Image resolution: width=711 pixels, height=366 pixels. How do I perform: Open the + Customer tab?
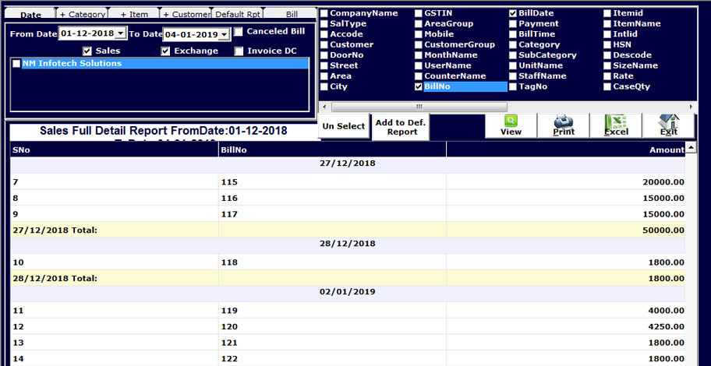click(x=186, y=14)
